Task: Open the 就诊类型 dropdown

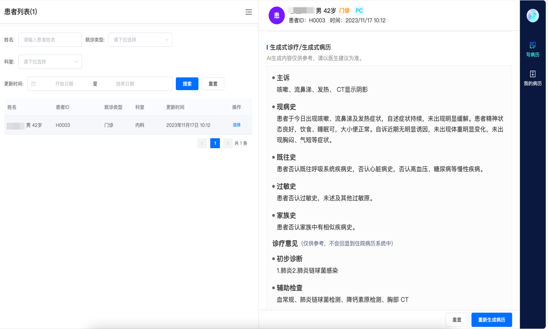Action: tap(140, 40)
